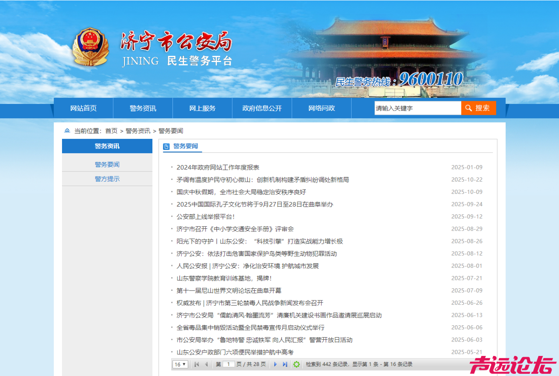This screenshot has width=559, height=376.
Task: Open the article 公安部上线举报平台！
Action: [206, 217]
